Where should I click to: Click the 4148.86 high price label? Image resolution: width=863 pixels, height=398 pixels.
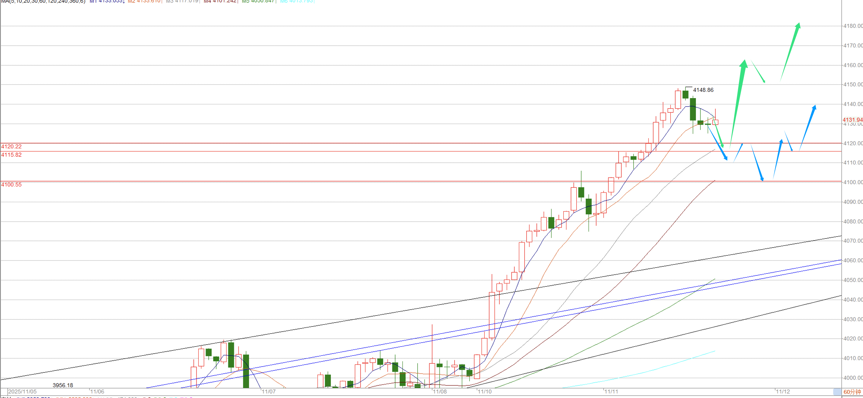click(x=703, y=90)
